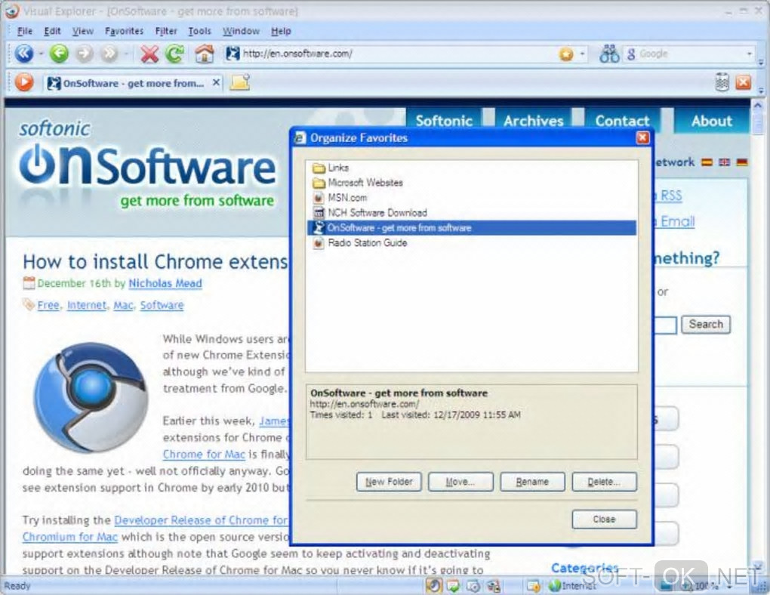Click the favorites star in address bar
Viewport: 770px width, 595px height.
pyautogui.click(x=566, y=54)
